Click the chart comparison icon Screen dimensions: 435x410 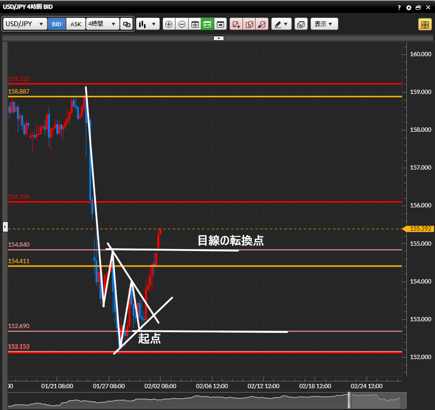pos(301,24)
